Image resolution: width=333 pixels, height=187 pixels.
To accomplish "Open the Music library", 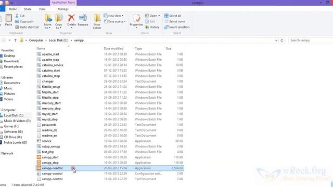I will [8, 88].
